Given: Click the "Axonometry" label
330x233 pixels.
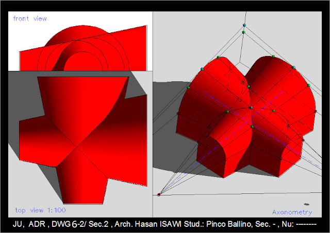Looking at the screenshot, I should coord(292,212).
